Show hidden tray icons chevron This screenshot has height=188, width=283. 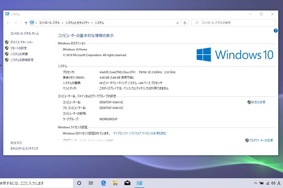(x=256, y=183)
